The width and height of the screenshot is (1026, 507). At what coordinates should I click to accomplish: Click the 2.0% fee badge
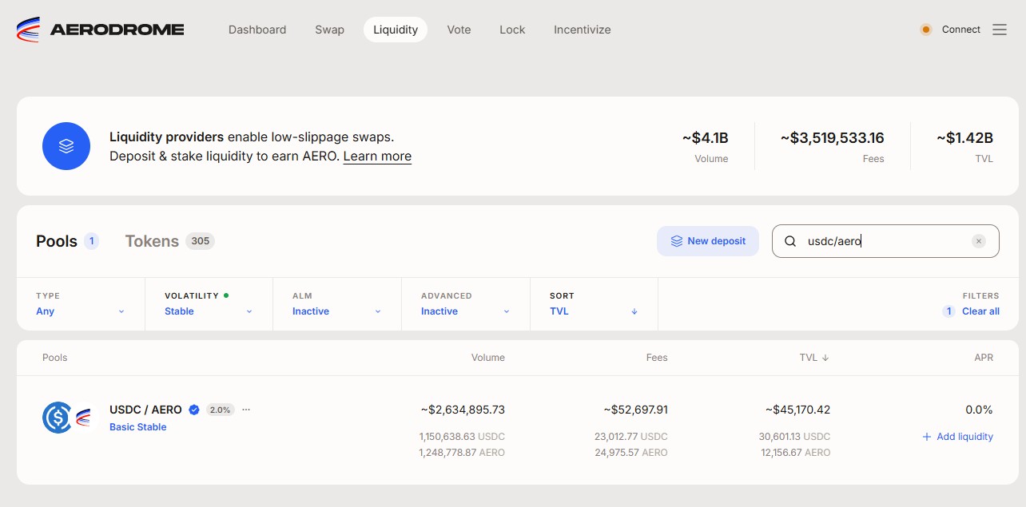tap(220, 410)
